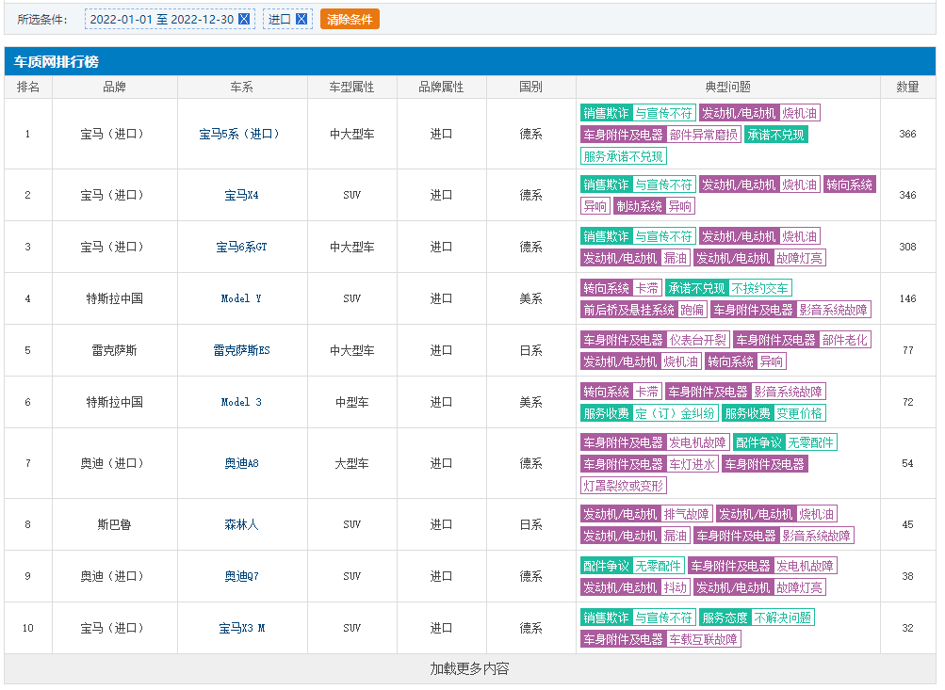The image size is (945, 690).
Task: Open the 奥迪Q7 series link
Action: [241, 576]
